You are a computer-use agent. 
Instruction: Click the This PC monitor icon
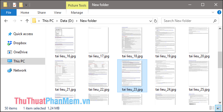10,61
